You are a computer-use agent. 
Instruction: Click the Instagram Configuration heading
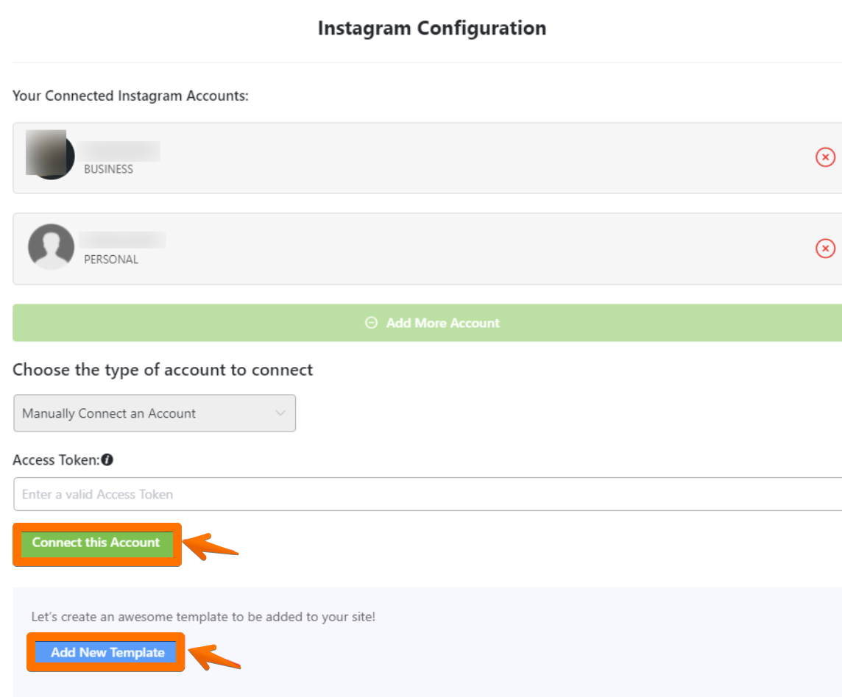click(432, 29)
